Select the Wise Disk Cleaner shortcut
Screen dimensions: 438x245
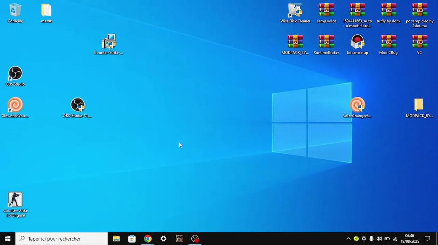[295, 13]
